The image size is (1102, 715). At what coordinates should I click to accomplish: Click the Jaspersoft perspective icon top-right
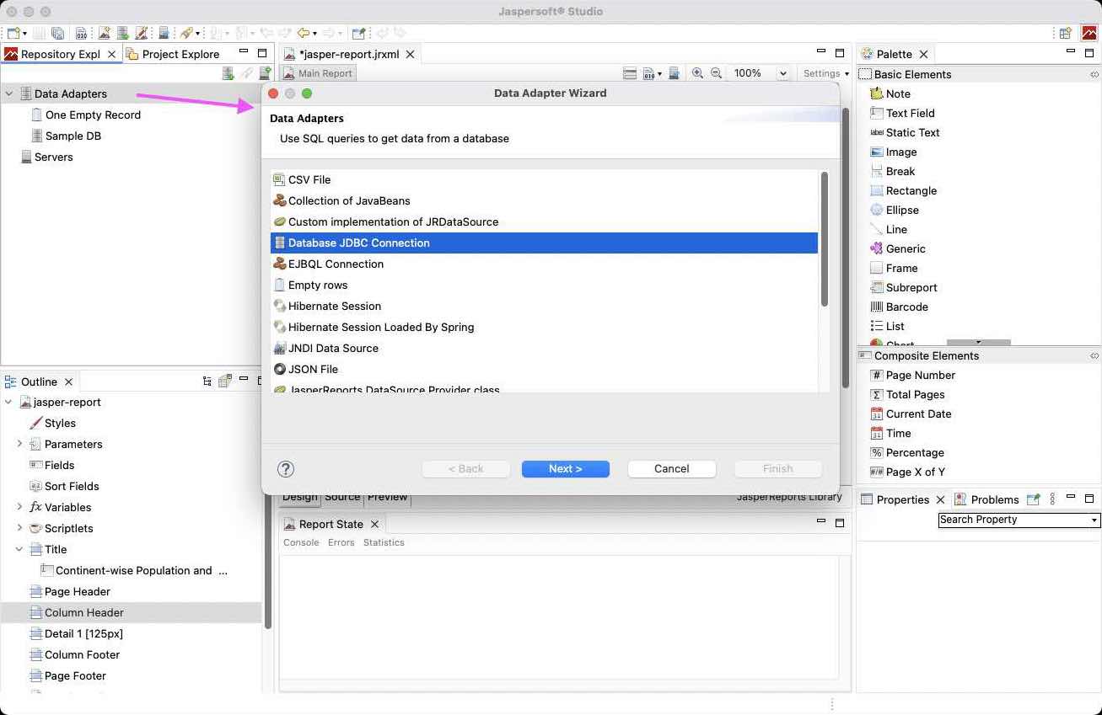(x=1089, y=33)
